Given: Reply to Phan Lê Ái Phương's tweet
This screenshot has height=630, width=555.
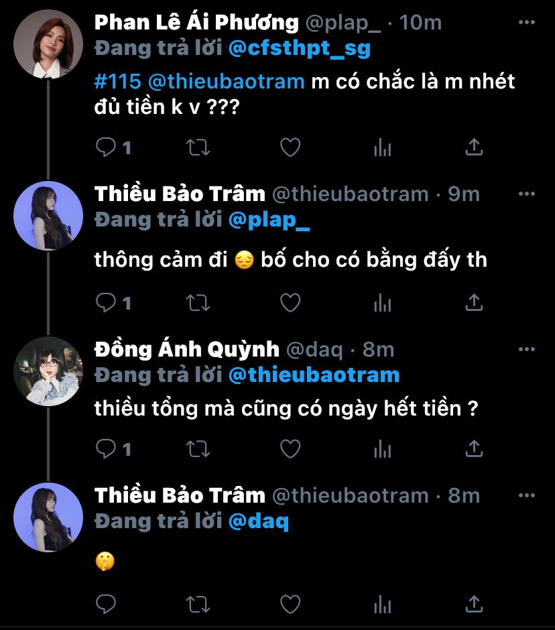Looking at the screenshot, I should pos(106,147).
